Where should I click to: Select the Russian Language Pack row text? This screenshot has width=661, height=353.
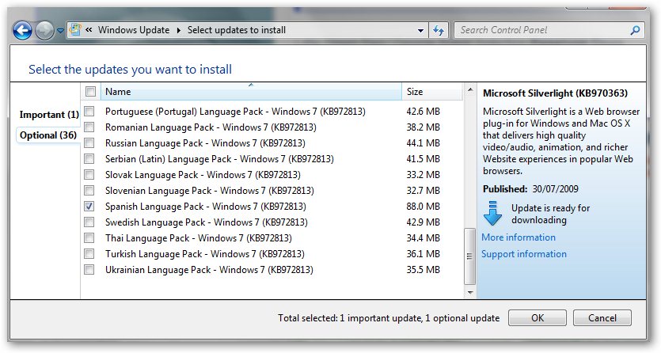tap(205, 143)
